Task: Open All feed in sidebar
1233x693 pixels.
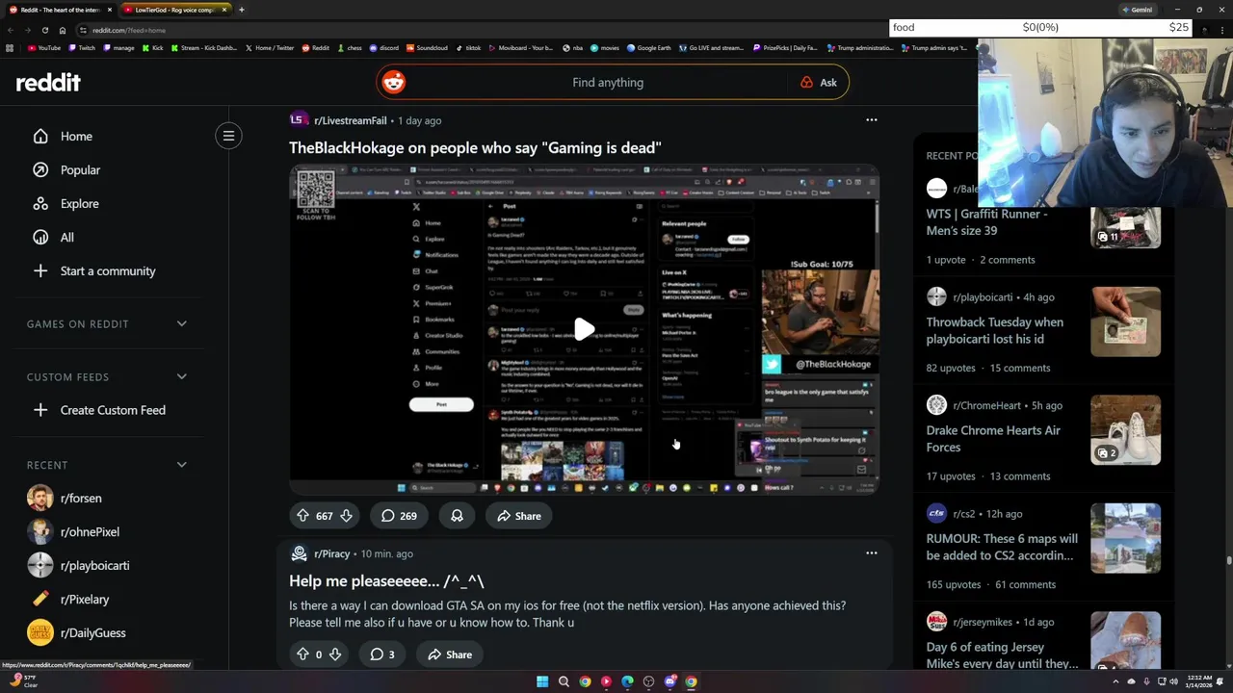Action: click(66, 238)
